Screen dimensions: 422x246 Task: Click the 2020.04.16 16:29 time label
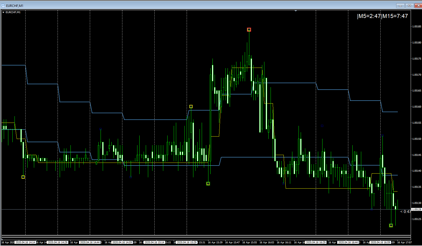316,243
